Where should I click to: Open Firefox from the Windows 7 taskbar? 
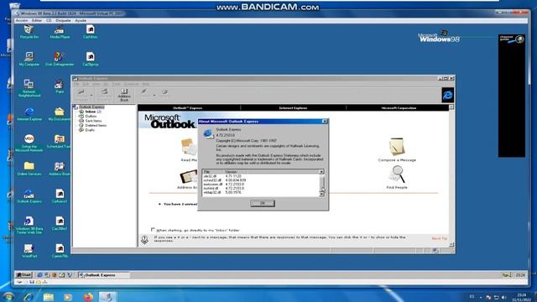coord(88,297)
